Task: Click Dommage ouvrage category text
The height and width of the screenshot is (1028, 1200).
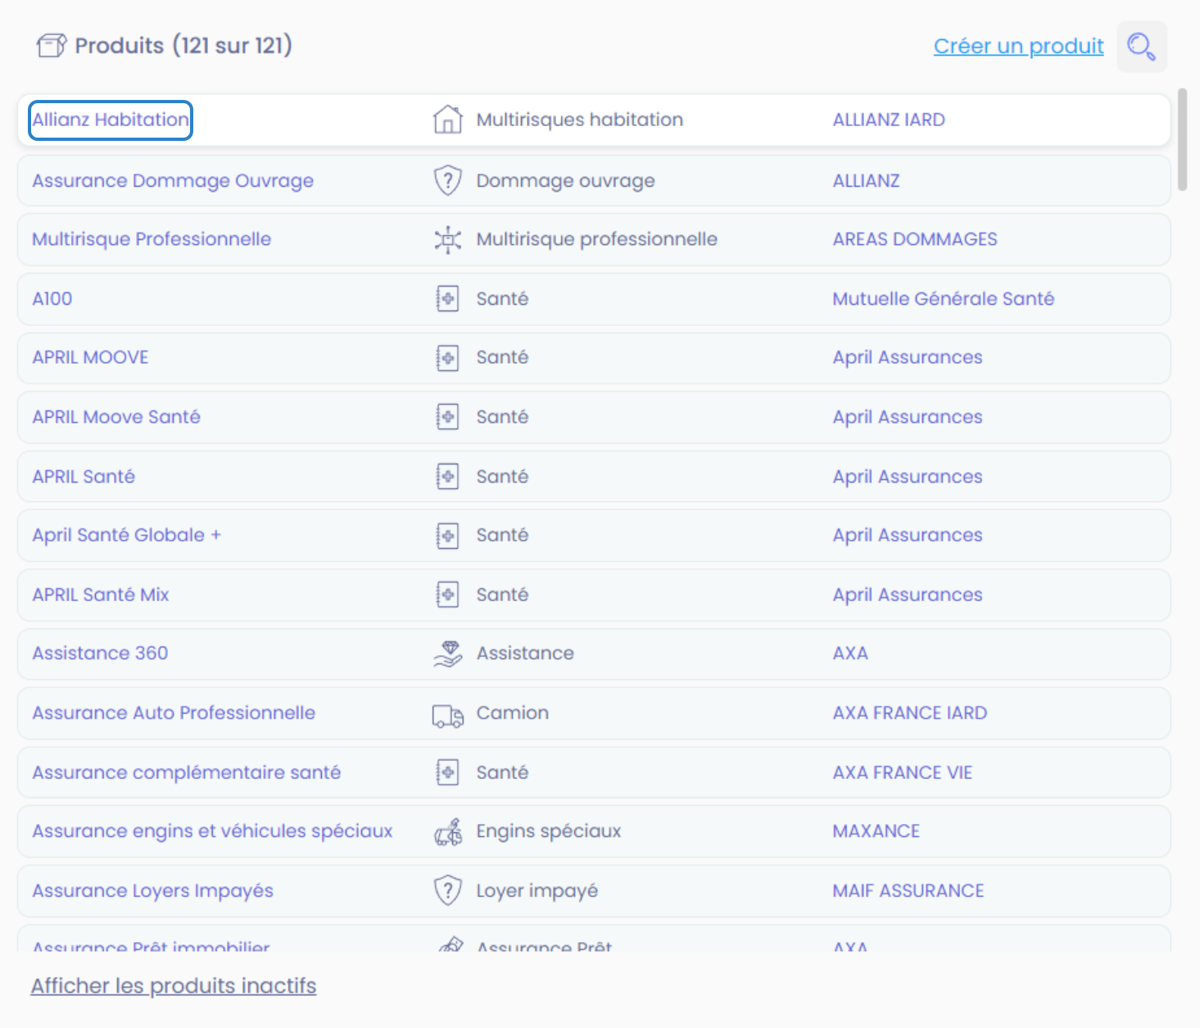Action: (x=566, y=181)
